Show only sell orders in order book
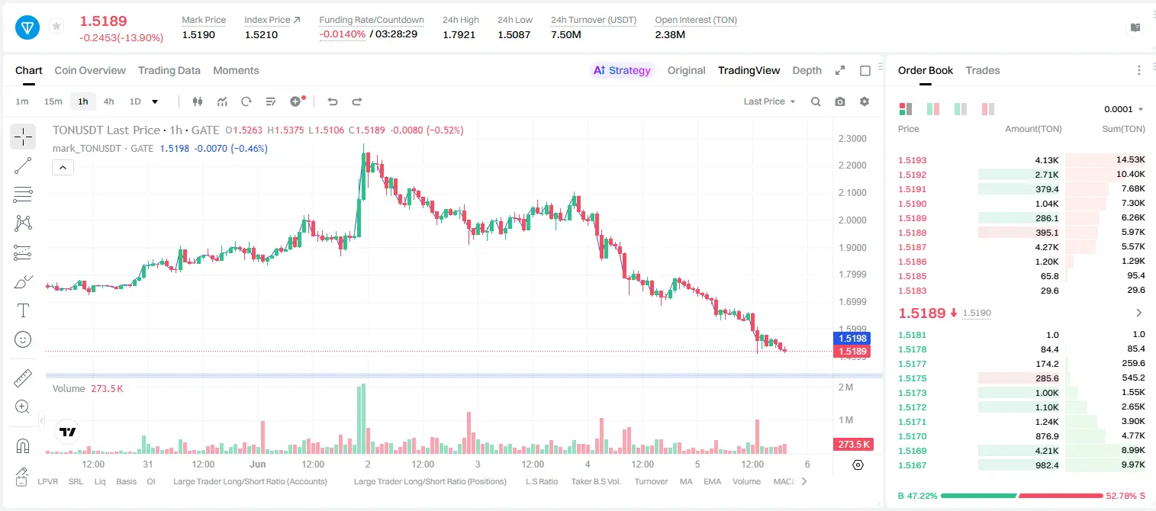The height and width of the screenshot is (511, 1156). [x=988, y=109]
